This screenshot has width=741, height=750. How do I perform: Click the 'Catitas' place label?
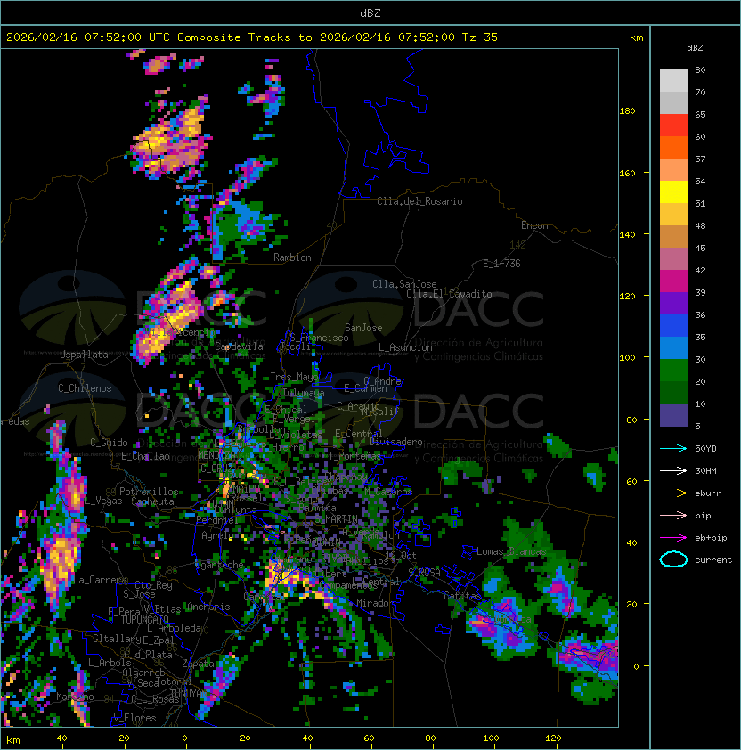(x=462, y=596)
